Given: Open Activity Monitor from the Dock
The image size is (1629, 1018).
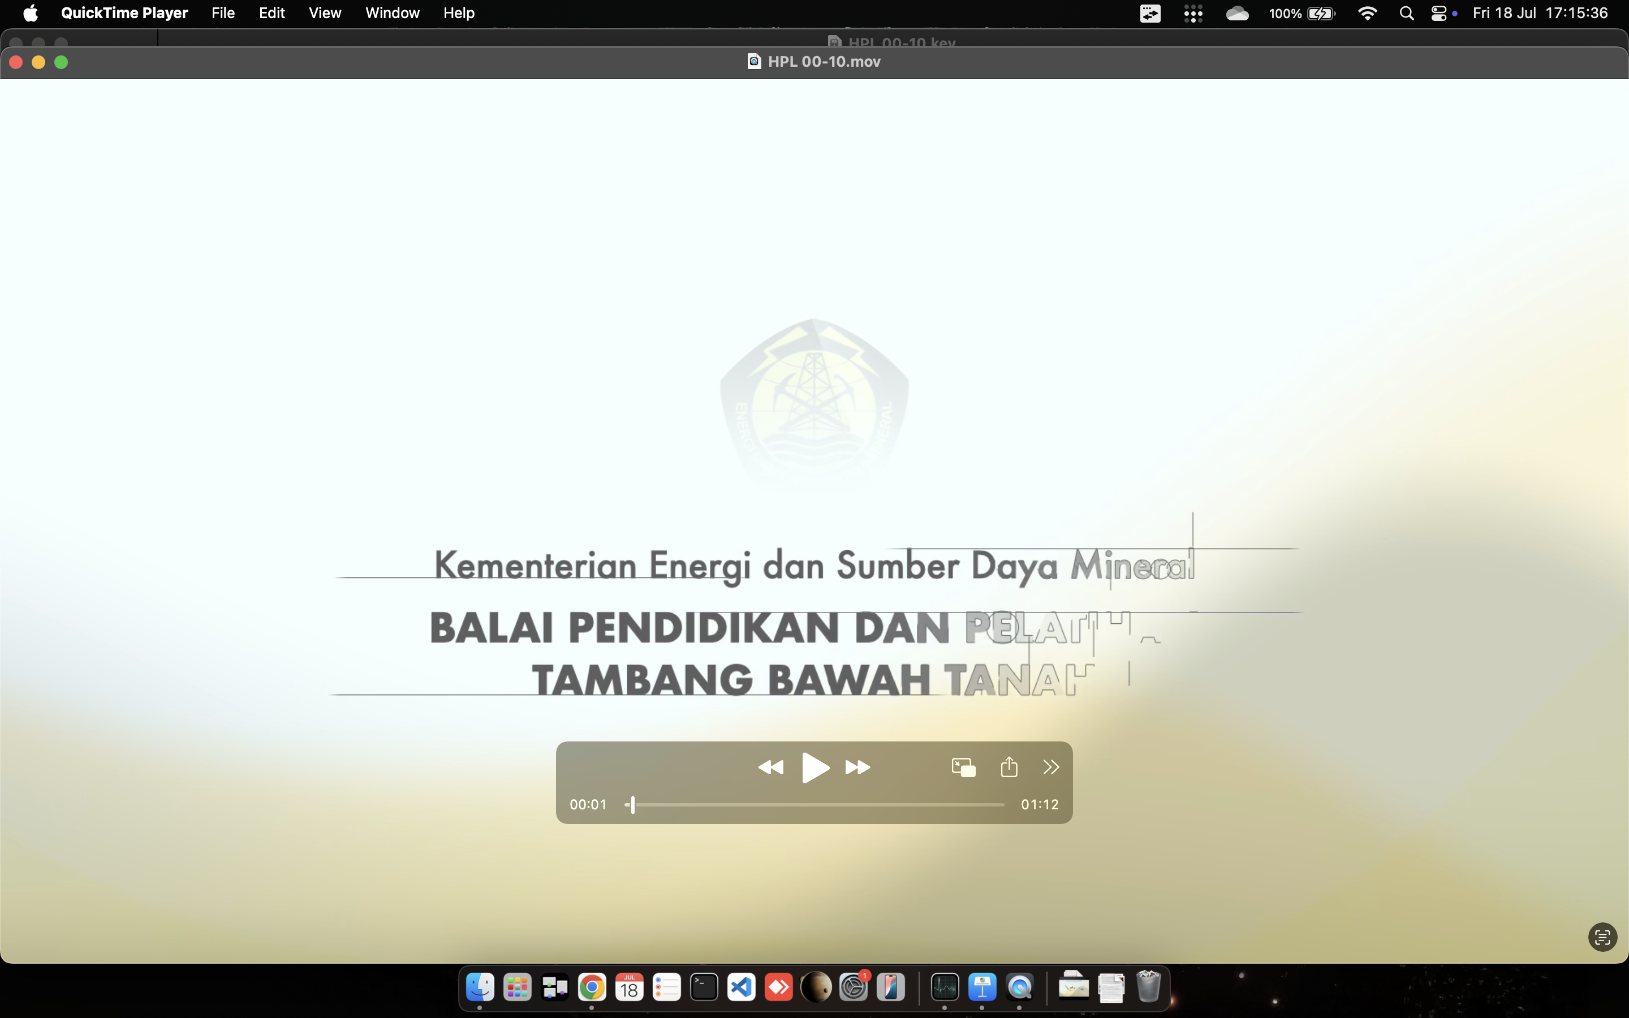Looking at the screenshot, I should click(945, 987).
